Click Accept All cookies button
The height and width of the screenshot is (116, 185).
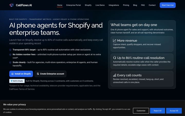point(174,111)
